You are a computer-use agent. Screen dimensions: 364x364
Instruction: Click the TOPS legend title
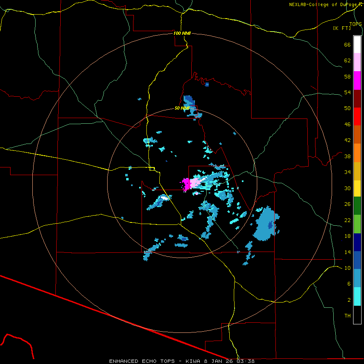point(356,24)
